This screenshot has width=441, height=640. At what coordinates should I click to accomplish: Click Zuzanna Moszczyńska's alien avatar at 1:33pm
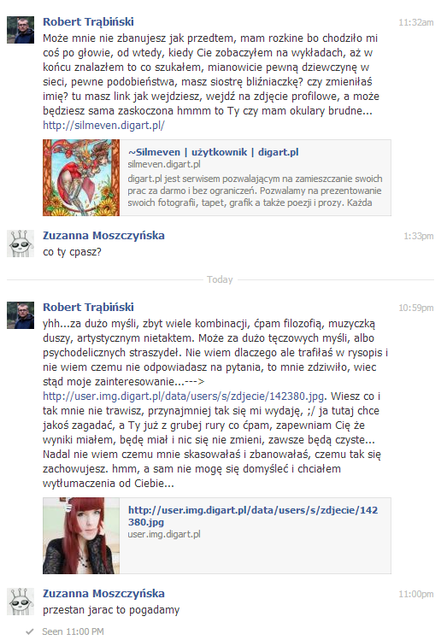21,244
